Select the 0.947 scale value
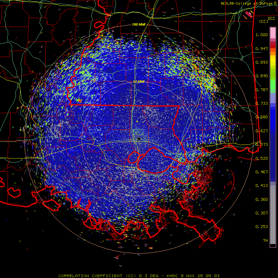Image resolution: width=278 pixels, height=278 pixels. (262, 48)
